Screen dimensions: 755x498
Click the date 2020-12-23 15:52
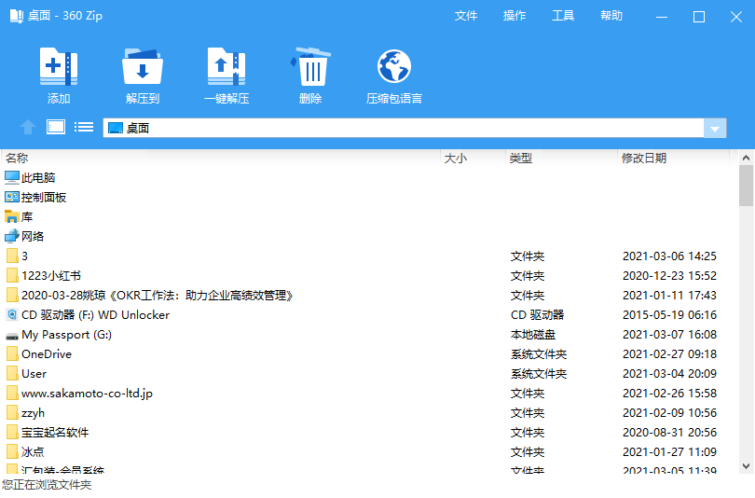pyautogui.click(x=669, y=275)
